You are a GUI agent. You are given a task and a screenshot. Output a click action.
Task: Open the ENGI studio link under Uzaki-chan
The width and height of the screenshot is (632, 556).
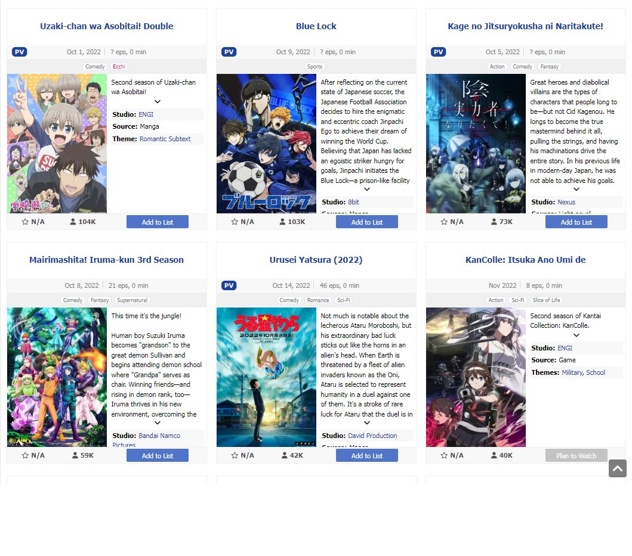146,114
